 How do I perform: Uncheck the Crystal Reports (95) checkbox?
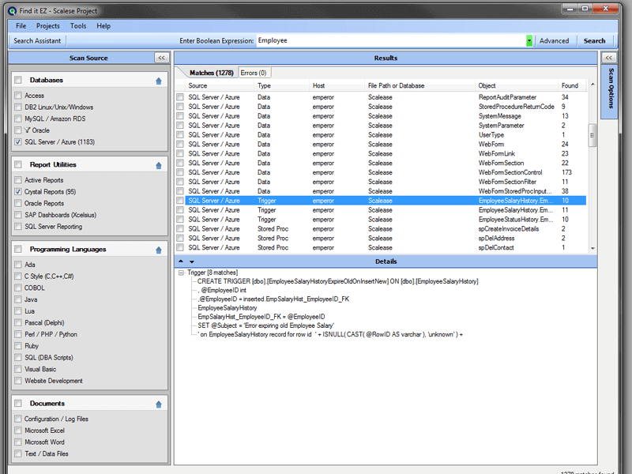click(18, 191)
